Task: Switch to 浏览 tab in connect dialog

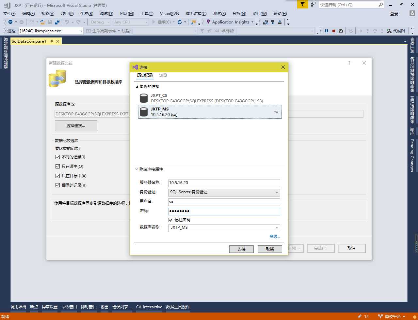Action: (163, 75)
